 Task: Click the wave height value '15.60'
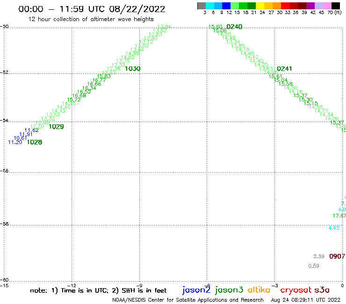tap(215, 27)
